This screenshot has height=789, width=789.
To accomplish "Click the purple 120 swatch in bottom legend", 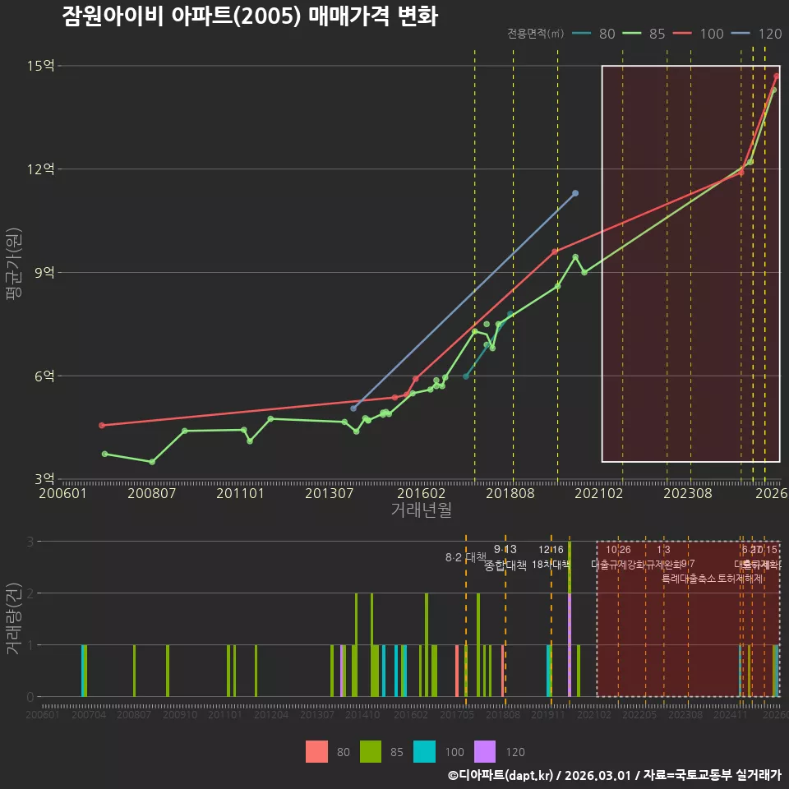I will pyautogui.click(x=485, y=752).
